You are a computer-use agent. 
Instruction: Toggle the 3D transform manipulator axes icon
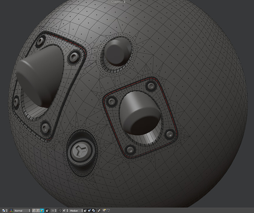coord(11,210)
